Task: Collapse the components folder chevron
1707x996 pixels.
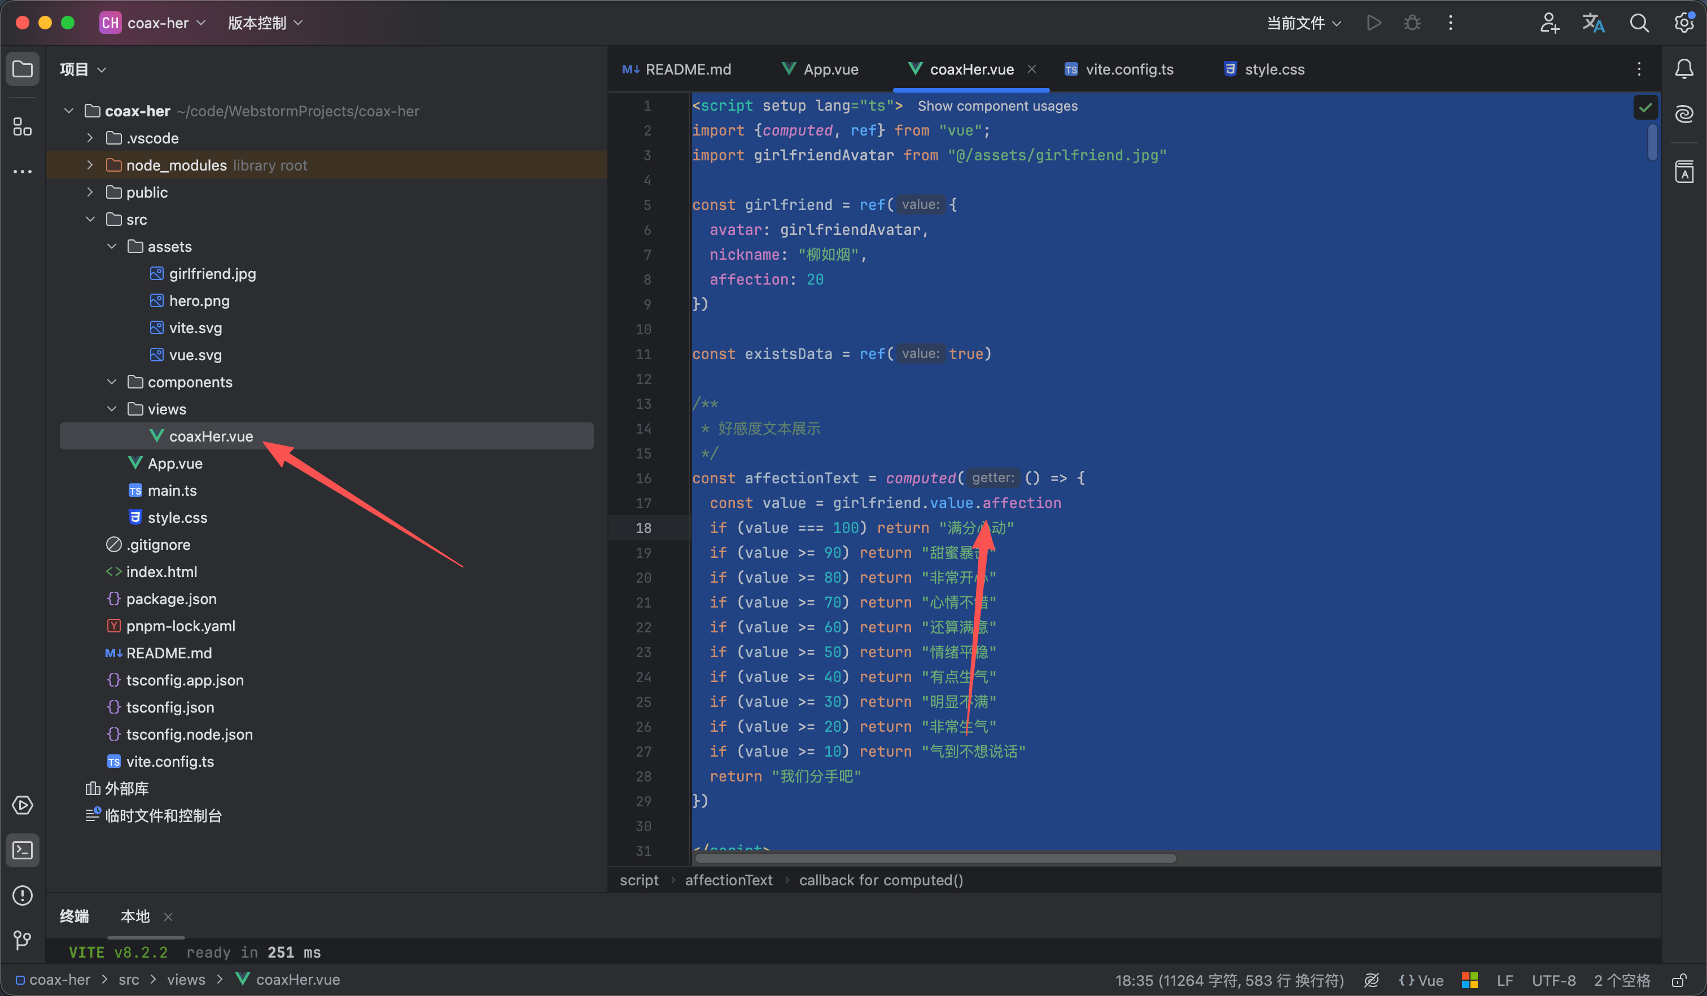Action: pyautogui.click(x=112, y=382)
